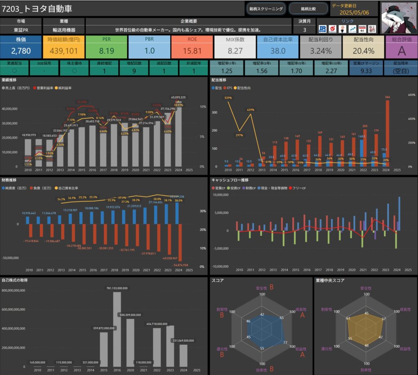Open the bald man portrait link icon

tap(342, 29)
